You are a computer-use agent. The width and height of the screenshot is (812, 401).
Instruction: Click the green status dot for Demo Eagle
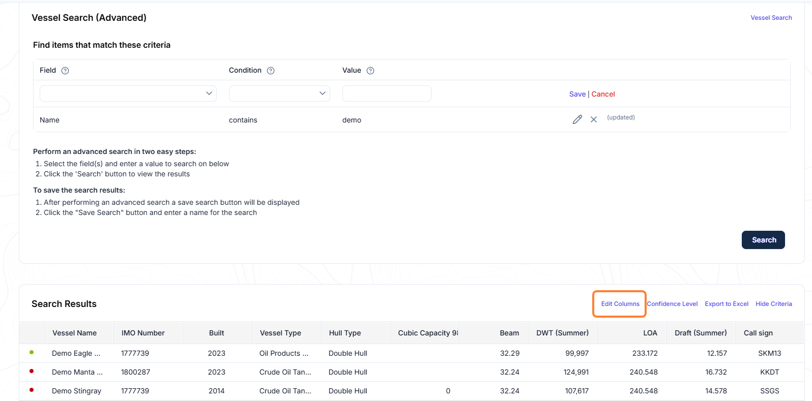pyautogui.click(x=32, y=352)
